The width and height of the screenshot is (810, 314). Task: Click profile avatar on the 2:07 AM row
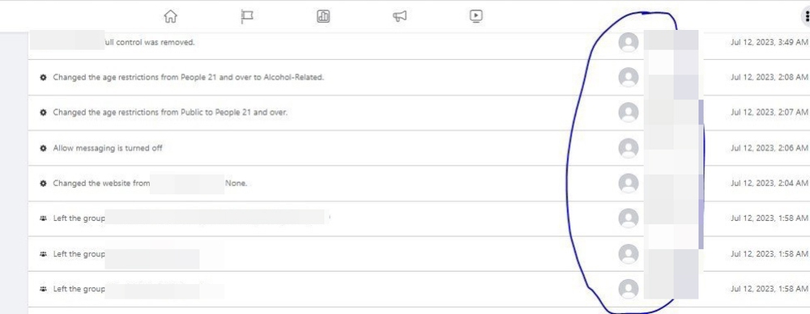pos(629,112)
